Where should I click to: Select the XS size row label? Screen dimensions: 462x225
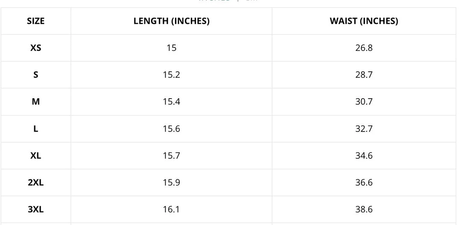tap(36, 48)
